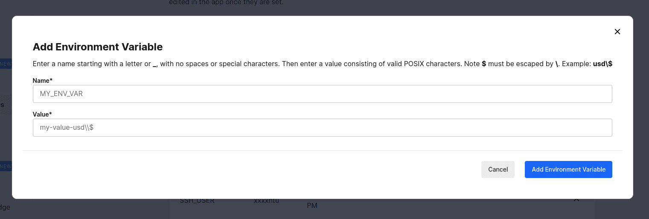Click the blue Add Environment Variable button
Image resolution: width=649 pixels, height=219 pixels.
coord(568,169)
